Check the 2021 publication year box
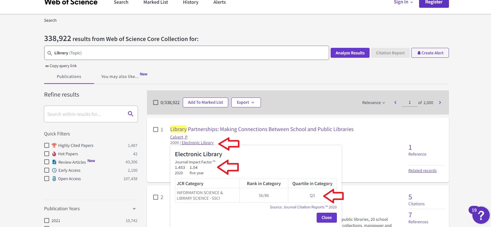This screenshot has width=491, height=227. click(x=47, y=220)
